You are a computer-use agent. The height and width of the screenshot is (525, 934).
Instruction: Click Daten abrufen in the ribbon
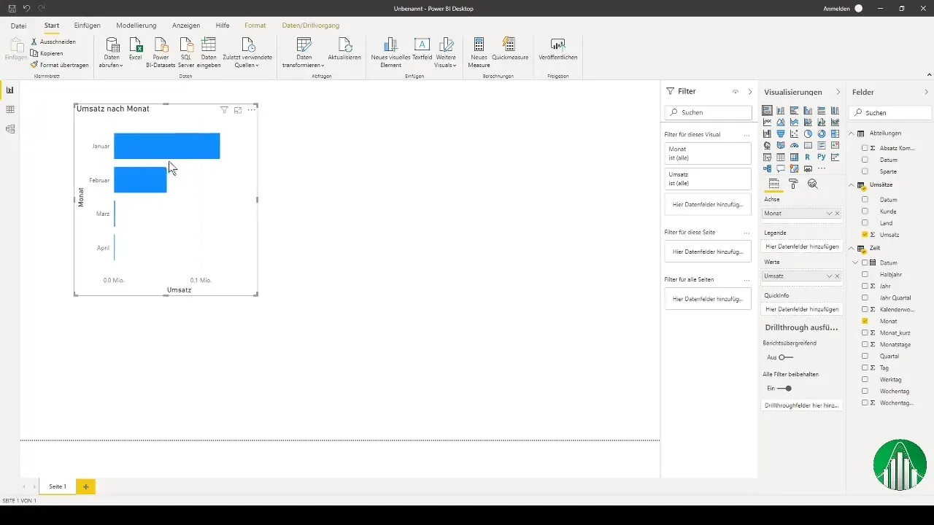(x=112, y=52)
